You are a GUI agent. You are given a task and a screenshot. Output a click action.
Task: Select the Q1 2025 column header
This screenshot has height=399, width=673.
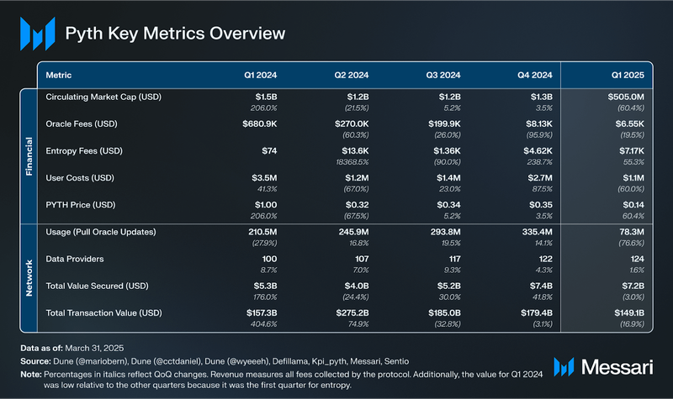(x=628, y=75)
